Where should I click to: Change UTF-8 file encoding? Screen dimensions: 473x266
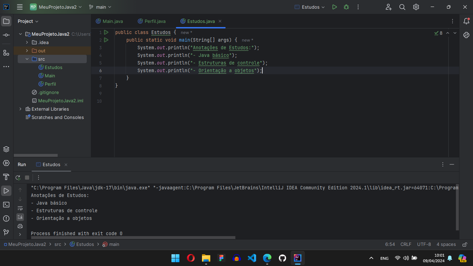tap(424, 244)
